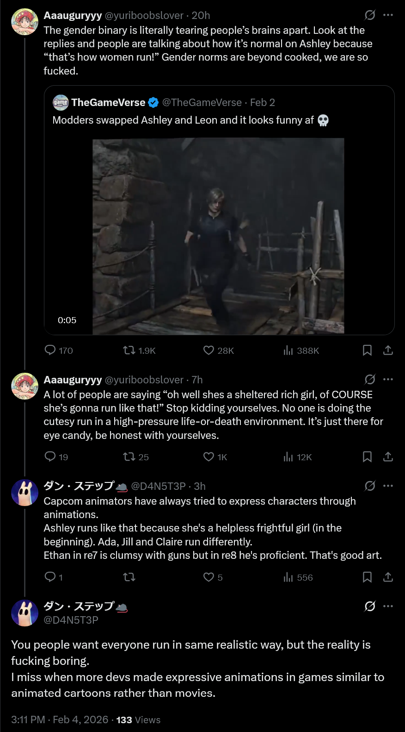Image resolution: width=405 pixels, height=732 pixels.
Task: Open replies on the post with 170 comments
Action: pyautogui.click(x=50, y=350)
